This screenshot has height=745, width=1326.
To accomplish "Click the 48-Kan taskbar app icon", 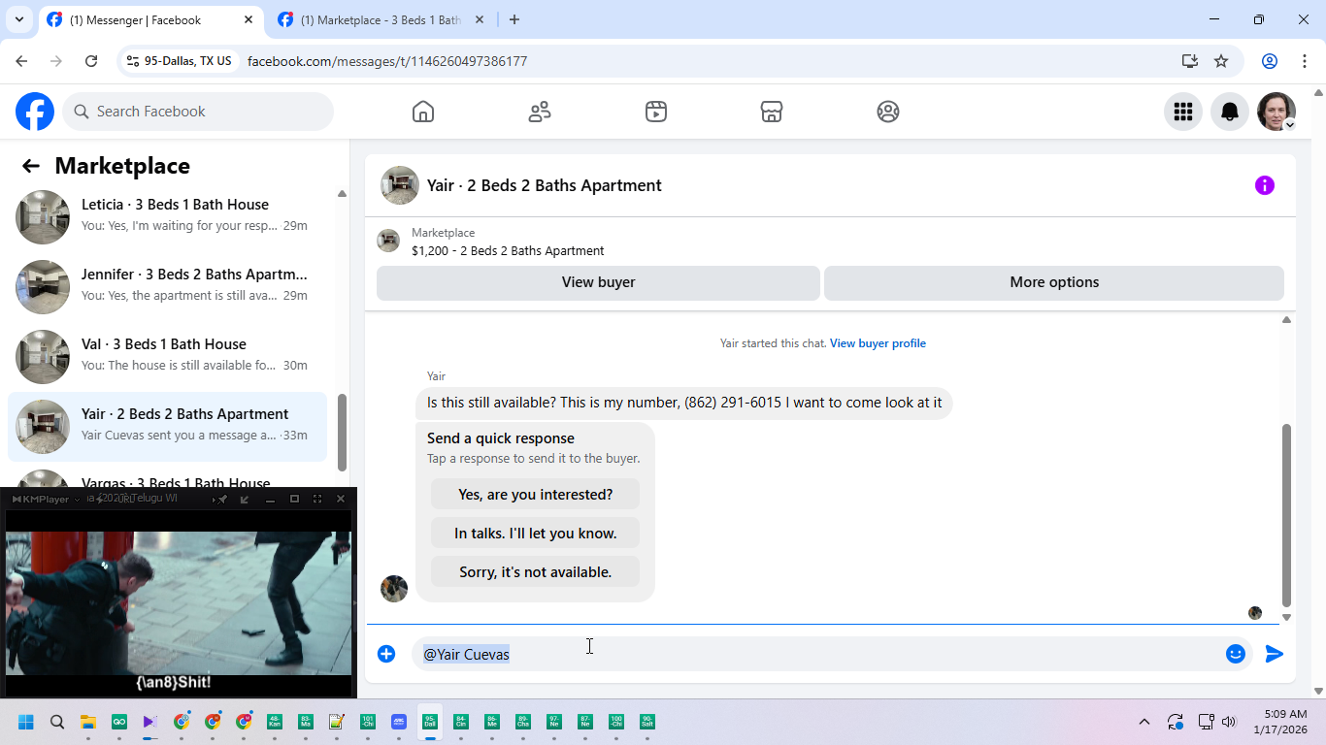I will point(275,722).
